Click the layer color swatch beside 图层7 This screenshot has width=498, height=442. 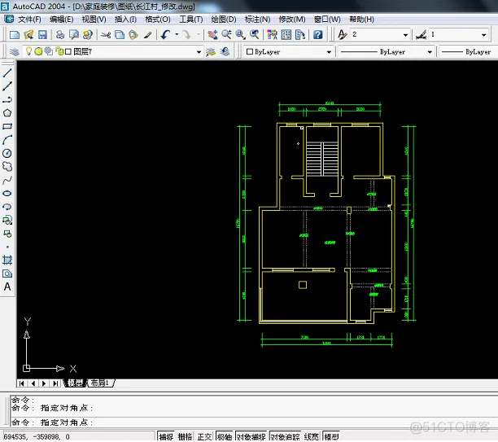point(68,51)
